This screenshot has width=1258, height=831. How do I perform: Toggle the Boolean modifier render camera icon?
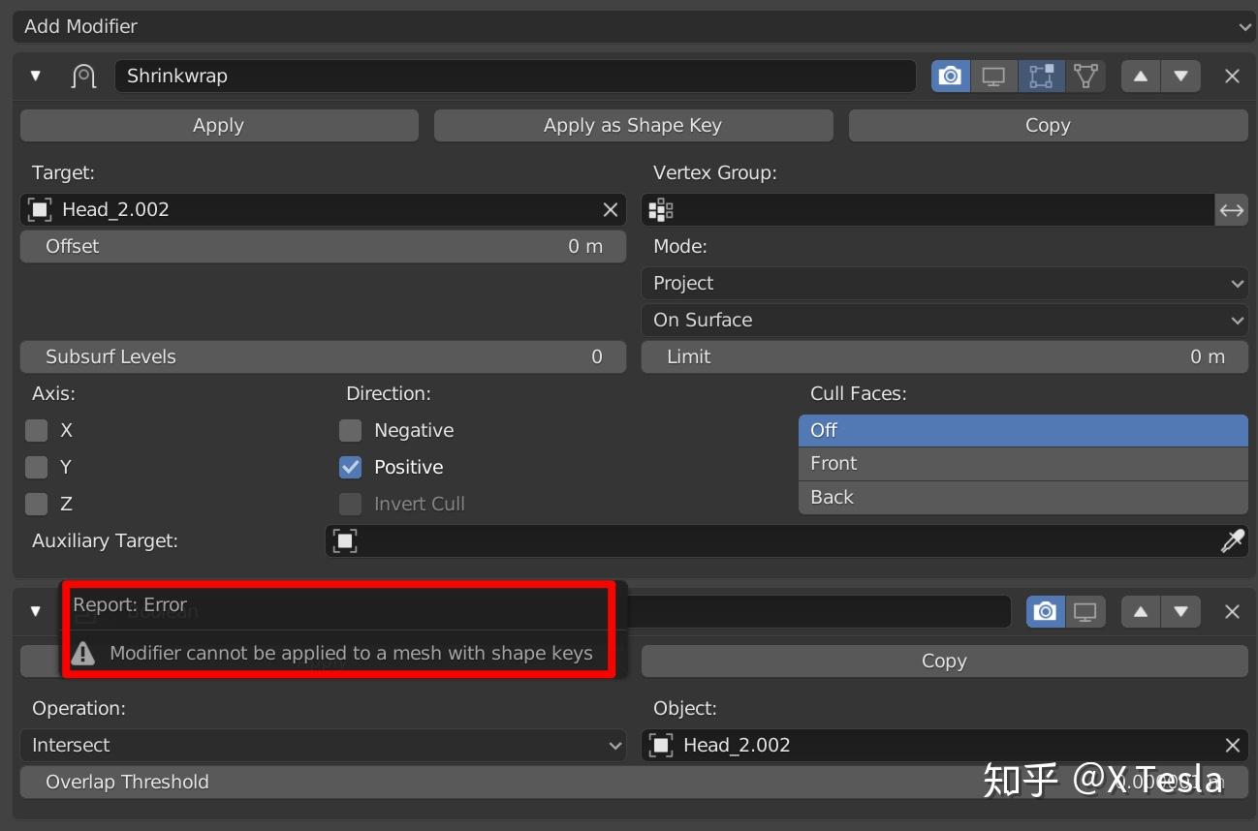click(1043, 611)
